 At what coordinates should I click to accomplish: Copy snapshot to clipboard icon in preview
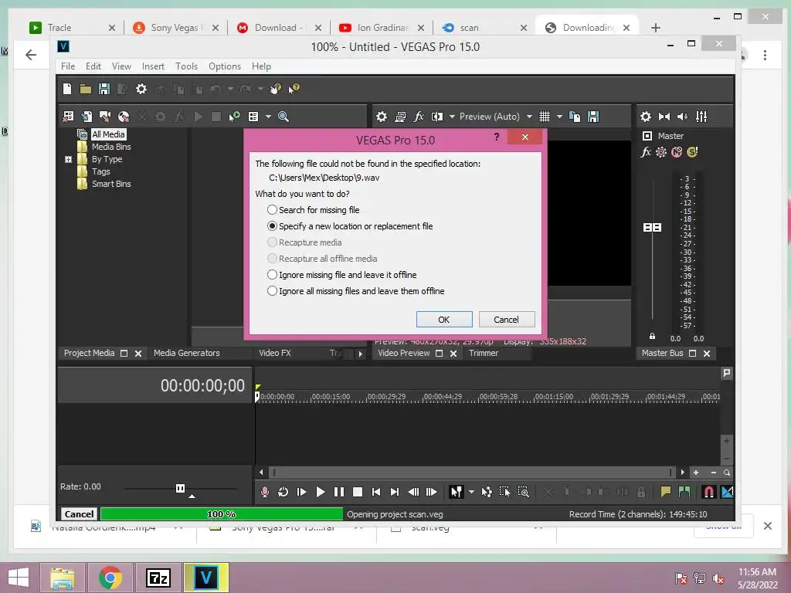(575, 117)
